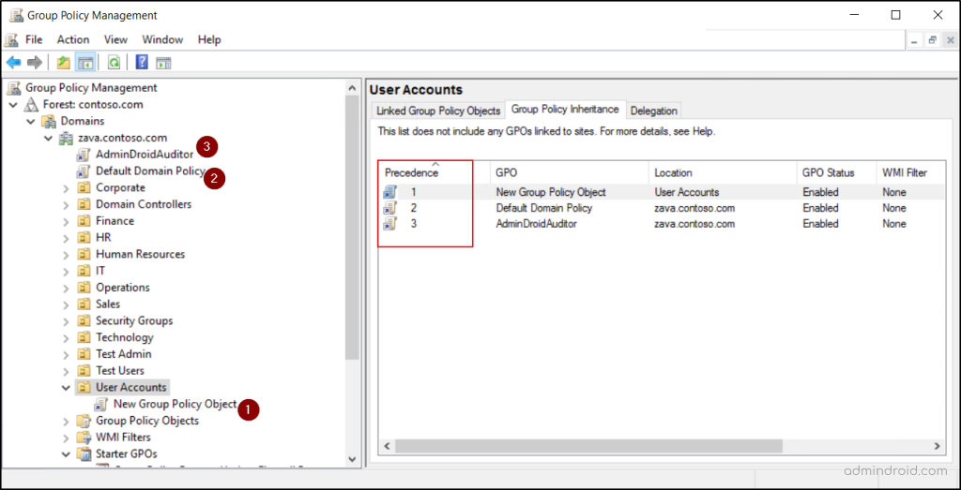Collapse the User Accounts OU
Image resolution: width=961 pixels, height=490 pixels.
(67, 387)
